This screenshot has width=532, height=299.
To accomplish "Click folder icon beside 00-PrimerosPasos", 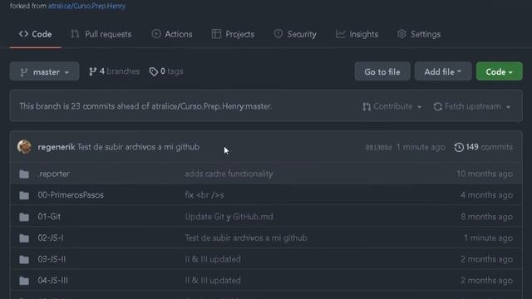I will [24, 196].
